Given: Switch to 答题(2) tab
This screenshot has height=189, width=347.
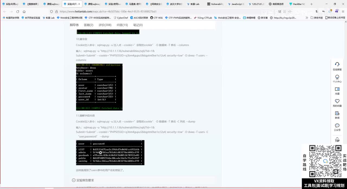Looking at the screenshot, I should (89, 25).
